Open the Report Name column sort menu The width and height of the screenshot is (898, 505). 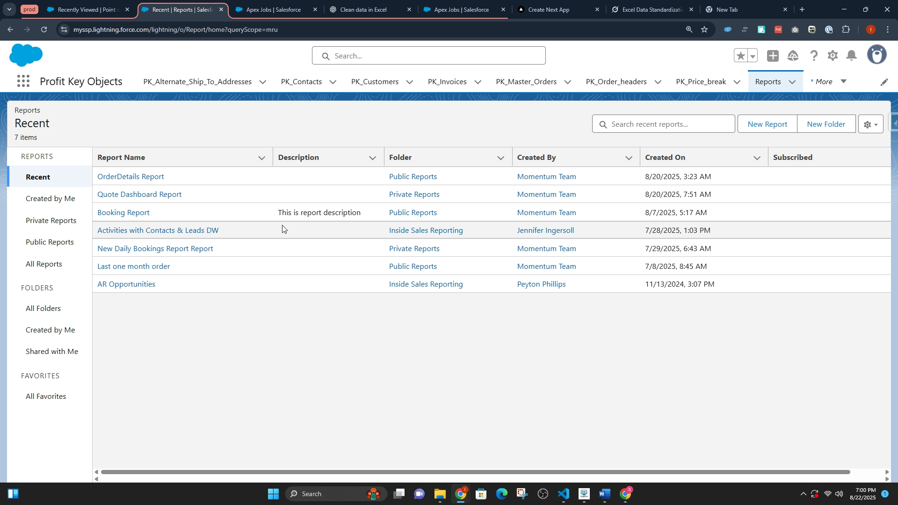coord(261,158)
